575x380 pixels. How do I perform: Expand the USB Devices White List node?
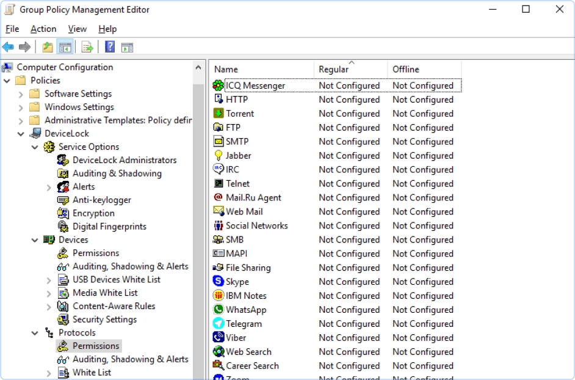[49, 280]
